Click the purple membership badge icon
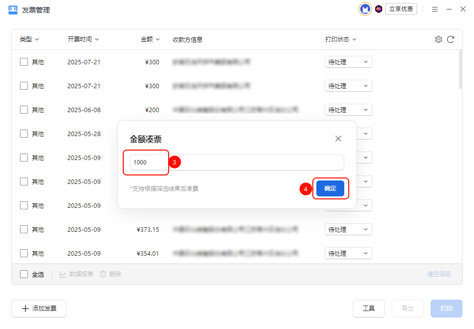Screen dimensions: 474x329 (379, 9)
